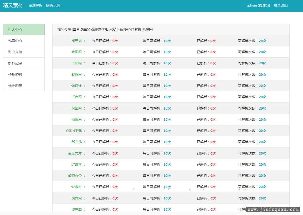Click the 彼岸图 site name
Image resolution: width=303 pixels, height=215 pixels.
[77, 209]
